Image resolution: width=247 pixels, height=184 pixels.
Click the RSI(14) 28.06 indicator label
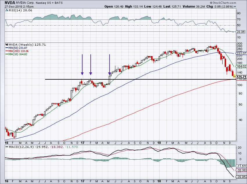point(20,10)
